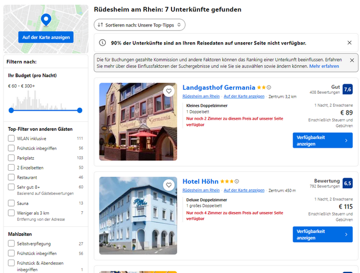Check Frühstück inbegriffen under Mahlzeiten
Screen dimensions: 360x273
tap(11, 253)
